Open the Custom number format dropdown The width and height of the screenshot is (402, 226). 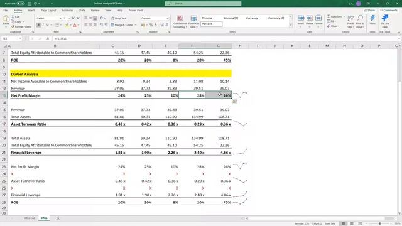[x=168, y=18]
